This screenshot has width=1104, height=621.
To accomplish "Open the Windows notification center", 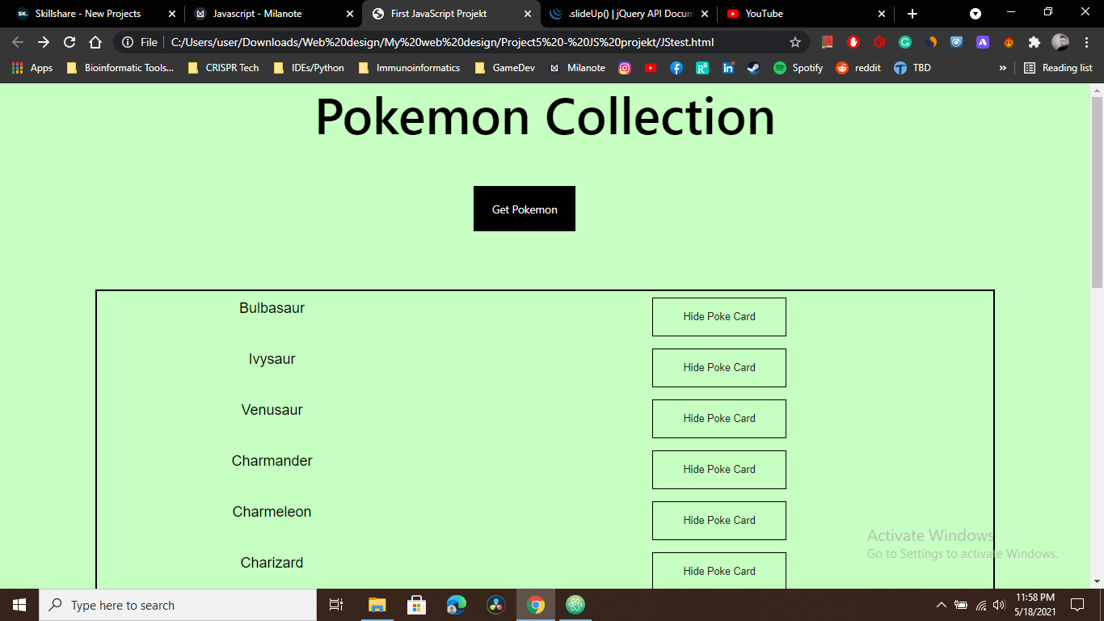I will (x=1077, y=605).
